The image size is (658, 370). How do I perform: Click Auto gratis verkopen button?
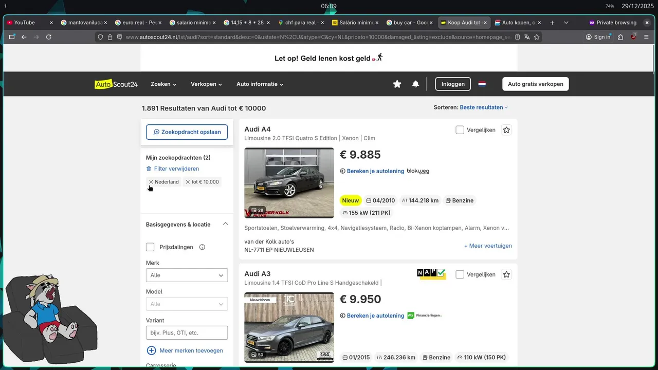tap(536, 84)
